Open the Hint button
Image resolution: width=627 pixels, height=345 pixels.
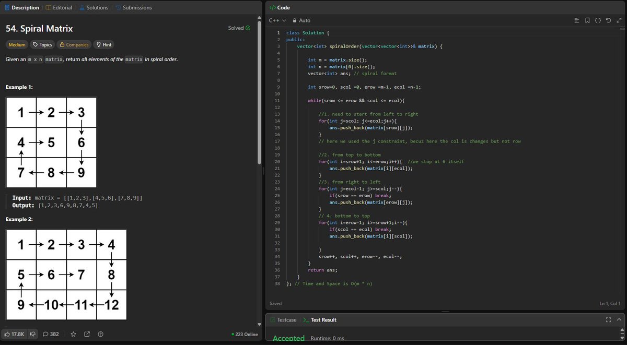coord(103,45)
